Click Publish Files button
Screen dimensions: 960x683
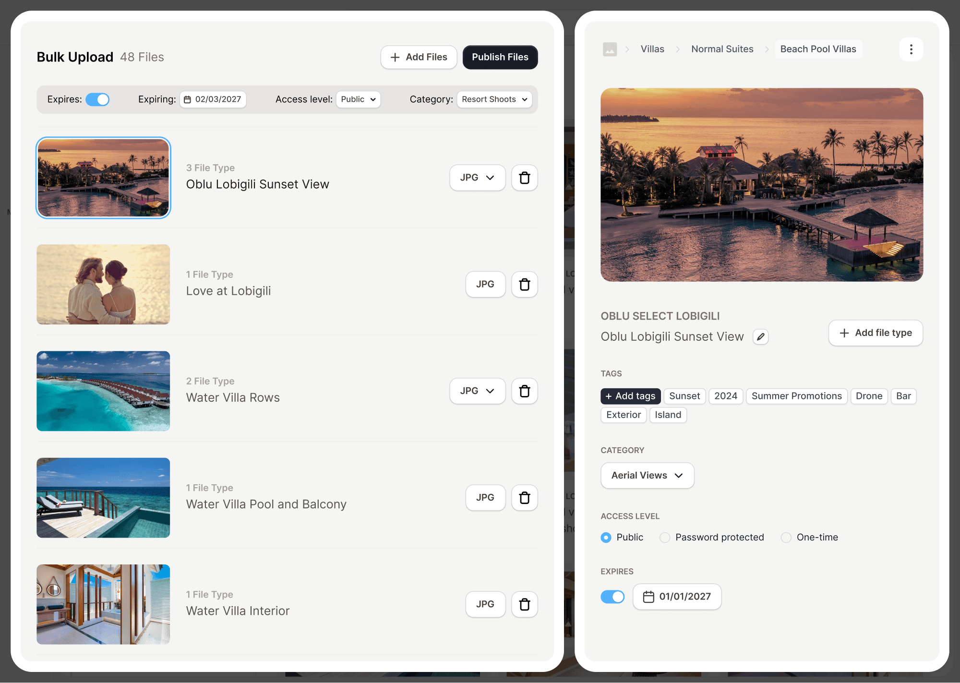coord(500,57)
